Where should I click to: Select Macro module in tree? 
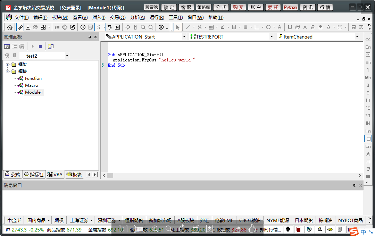point(31,85)
